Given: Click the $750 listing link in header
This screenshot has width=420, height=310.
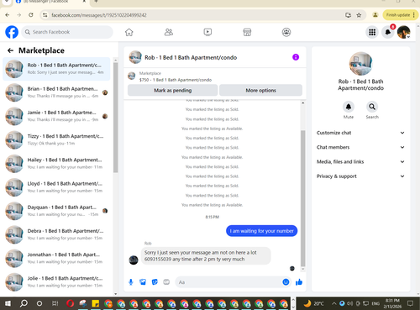Looking at the screenshot, I should (x=176, y=80).
